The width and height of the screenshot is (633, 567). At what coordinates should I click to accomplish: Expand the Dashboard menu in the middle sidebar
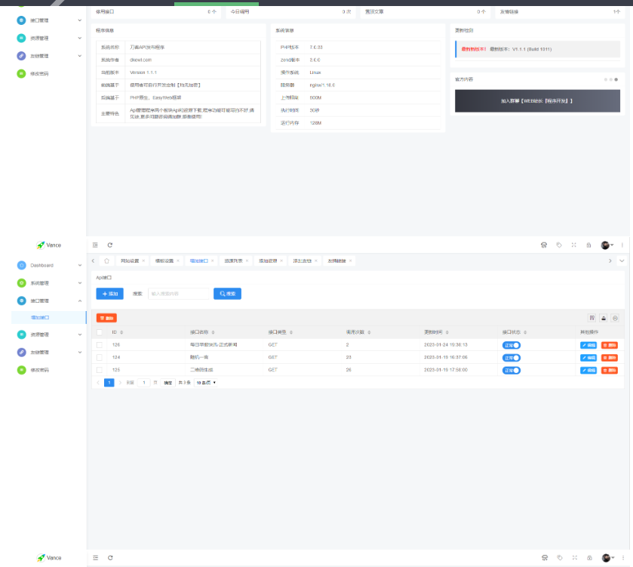coord(49,265)
